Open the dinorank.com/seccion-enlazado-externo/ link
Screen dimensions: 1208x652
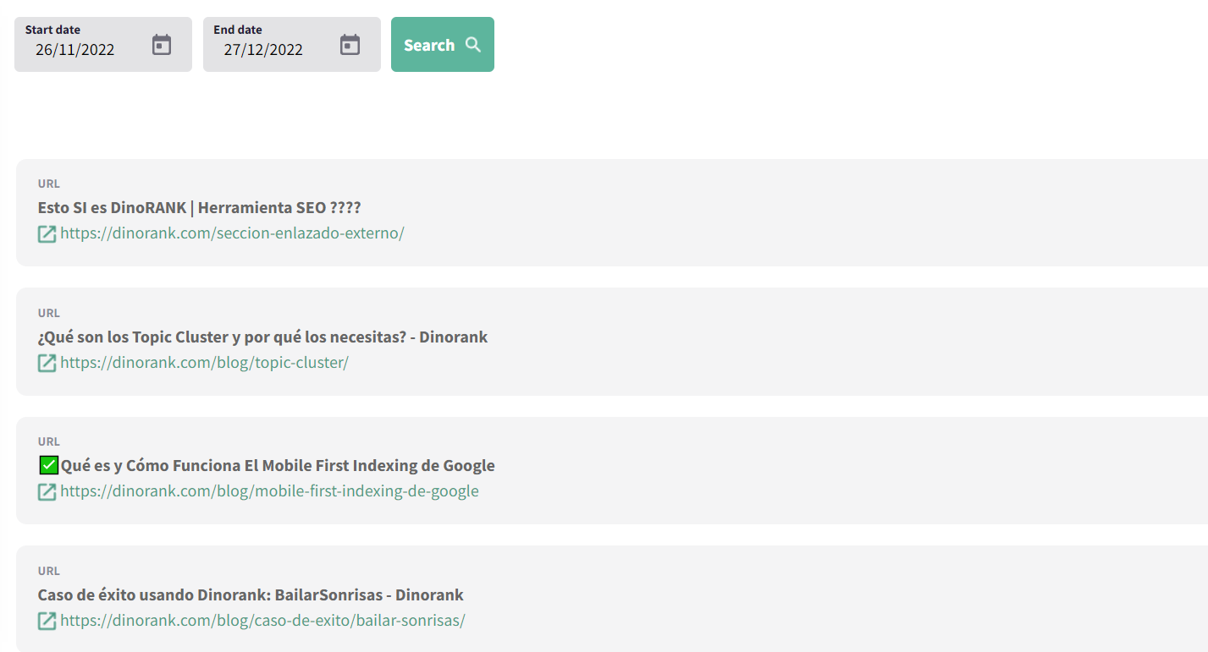coord(232,233)
